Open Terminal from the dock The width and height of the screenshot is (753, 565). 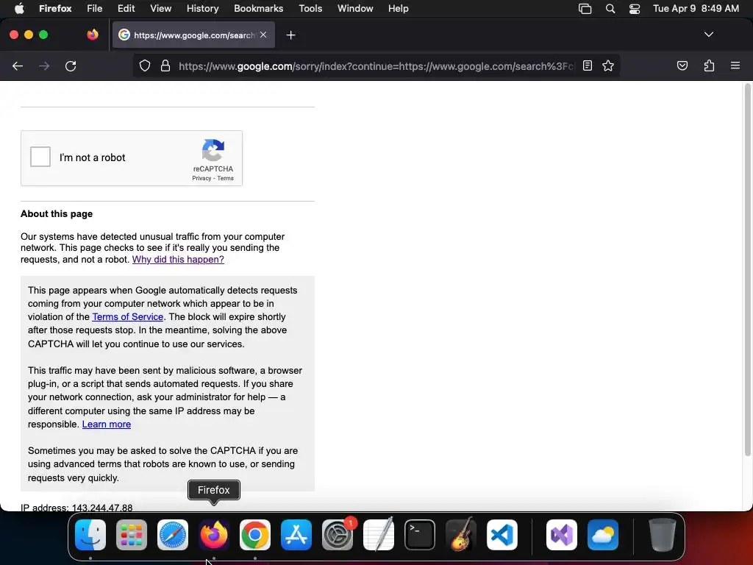420,535
